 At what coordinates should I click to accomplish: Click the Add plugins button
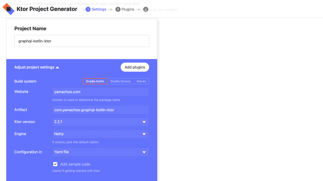point(135,67)
